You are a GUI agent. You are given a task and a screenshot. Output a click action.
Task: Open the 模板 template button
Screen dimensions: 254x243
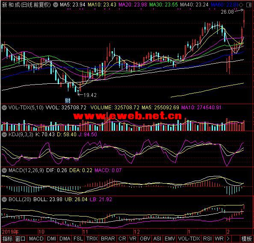coord(246,239)
